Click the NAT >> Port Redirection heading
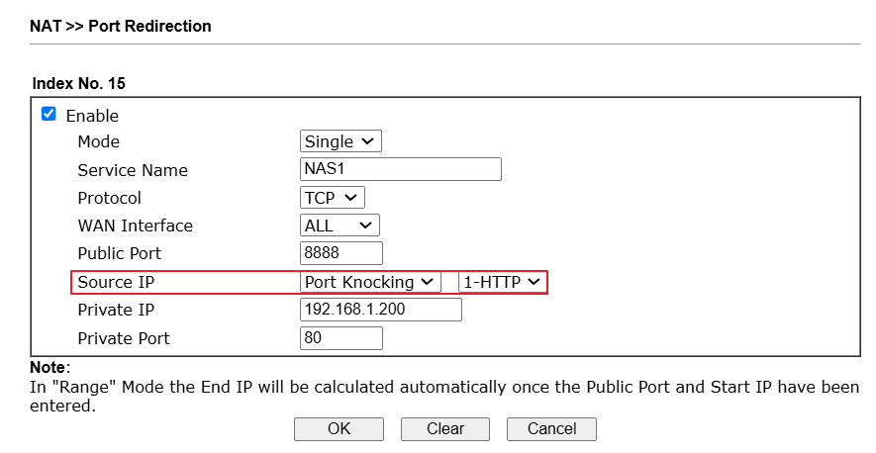 [x=121, y=27]
